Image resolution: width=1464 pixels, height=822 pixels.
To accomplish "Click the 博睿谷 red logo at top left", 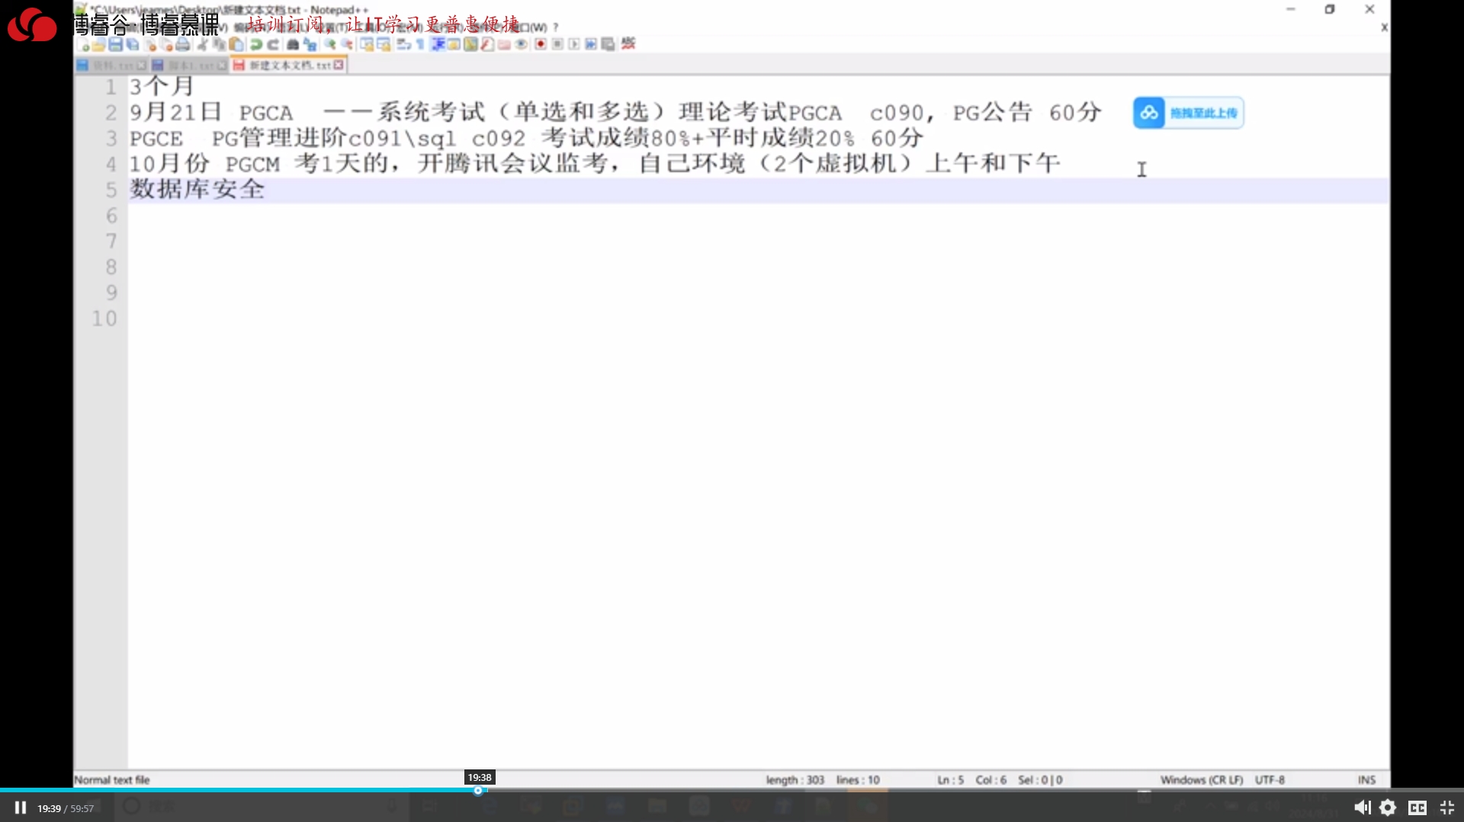I will (32, 24).
